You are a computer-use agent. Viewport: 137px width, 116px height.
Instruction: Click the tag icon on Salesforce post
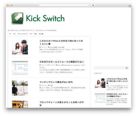click(57, 65)
